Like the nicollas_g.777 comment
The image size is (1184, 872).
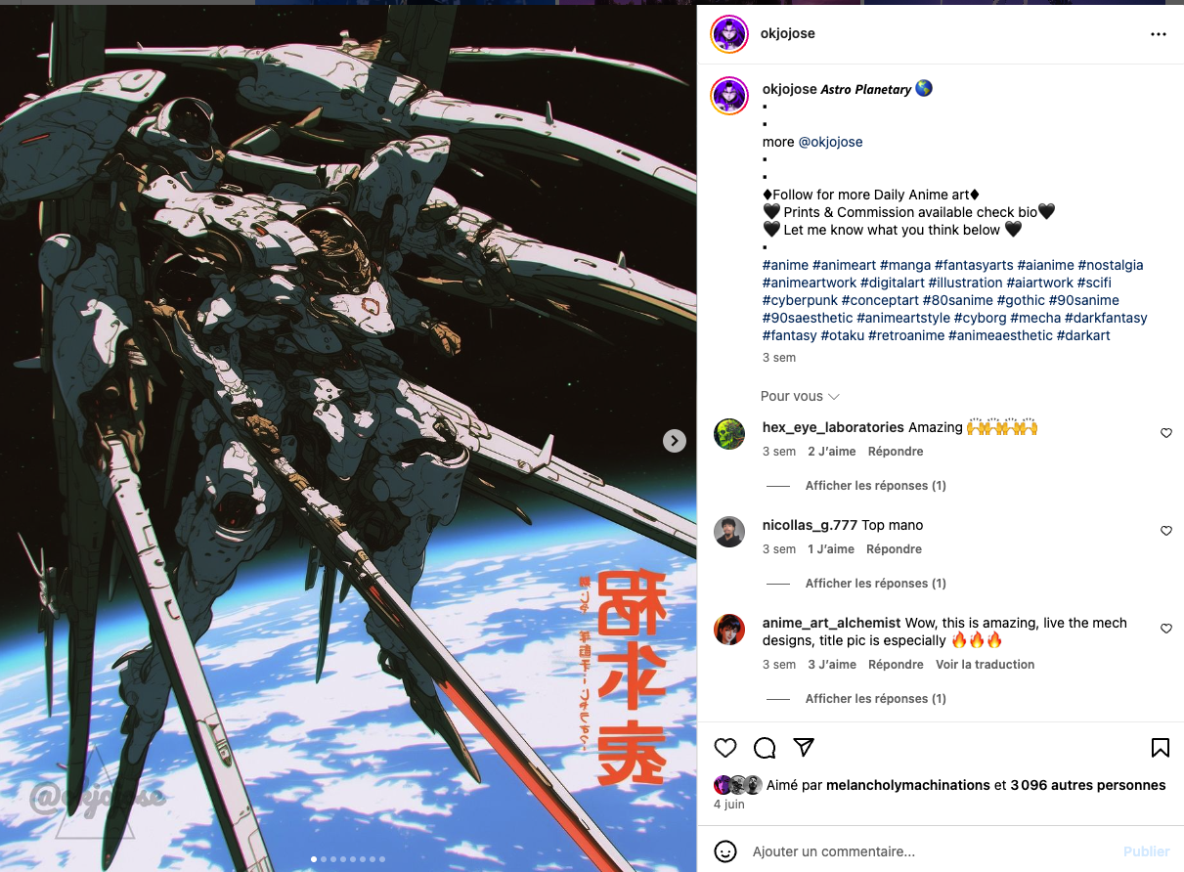pyautogui.click(x=1166, y=531)
